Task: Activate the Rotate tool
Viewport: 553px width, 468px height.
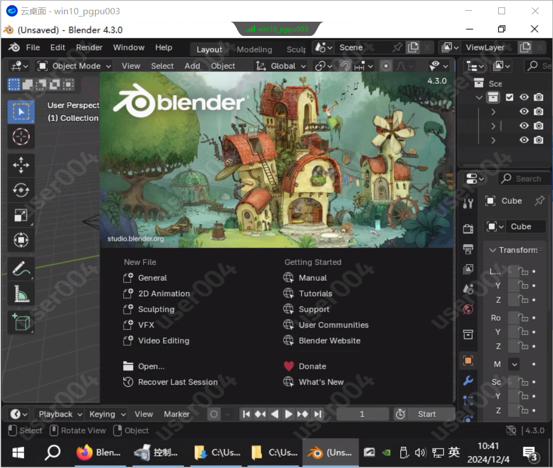Action: tap(21, 190)
